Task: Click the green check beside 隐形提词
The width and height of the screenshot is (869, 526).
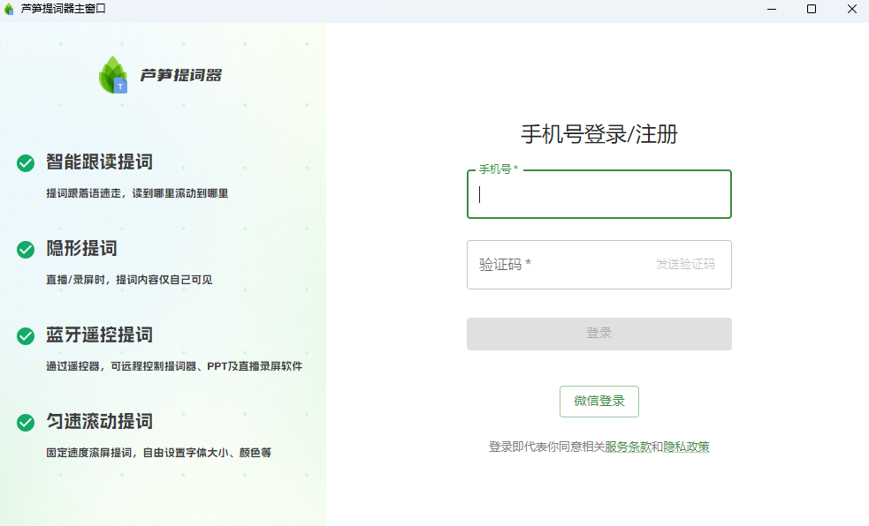Action: [26, 250]
